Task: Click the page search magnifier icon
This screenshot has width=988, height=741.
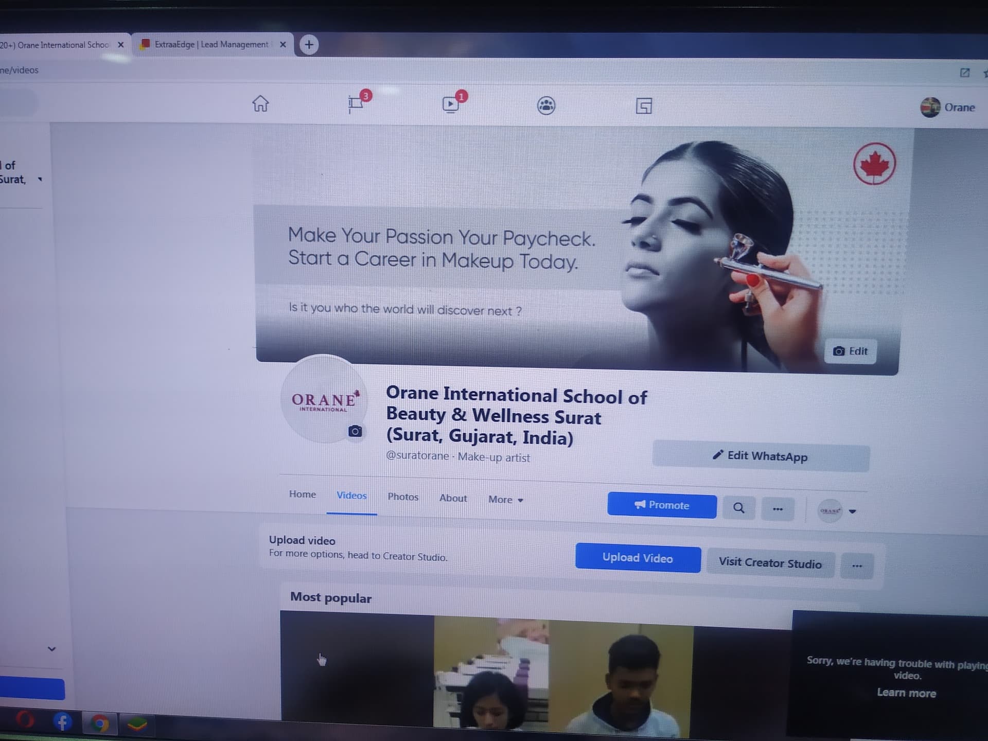Action: pos(738,508)
